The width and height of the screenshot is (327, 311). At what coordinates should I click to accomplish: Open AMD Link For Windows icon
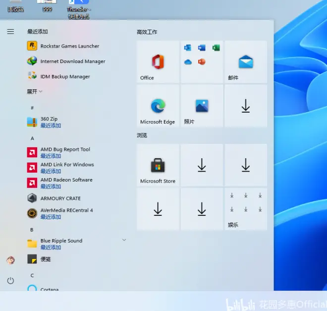pyautogui.click(x=32, y=168)
